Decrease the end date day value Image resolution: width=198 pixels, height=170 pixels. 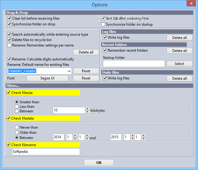coord(144,139)
